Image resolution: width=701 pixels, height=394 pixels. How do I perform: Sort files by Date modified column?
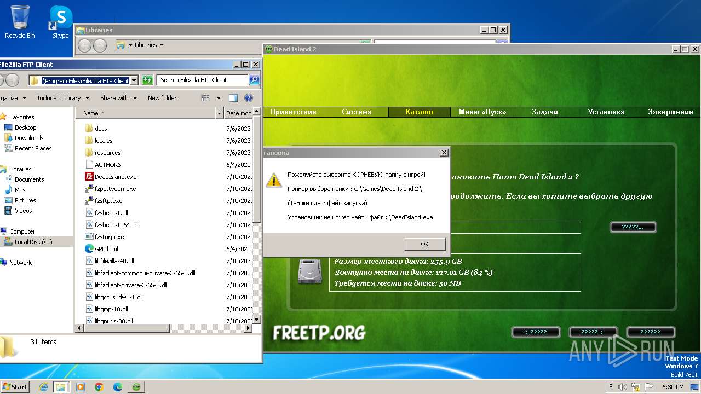coord(239,113)
